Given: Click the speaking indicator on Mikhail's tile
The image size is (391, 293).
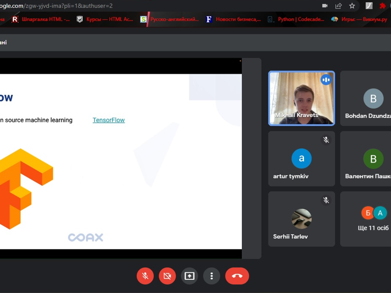Looking at the screenshot, I should click(326, 80).
